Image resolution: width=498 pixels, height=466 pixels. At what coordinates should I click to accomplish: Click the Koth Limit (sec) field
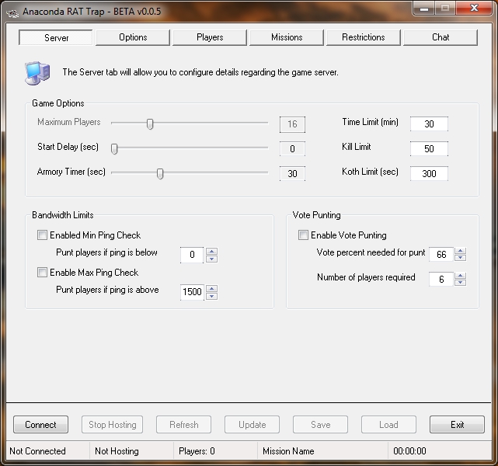[429, 173]
